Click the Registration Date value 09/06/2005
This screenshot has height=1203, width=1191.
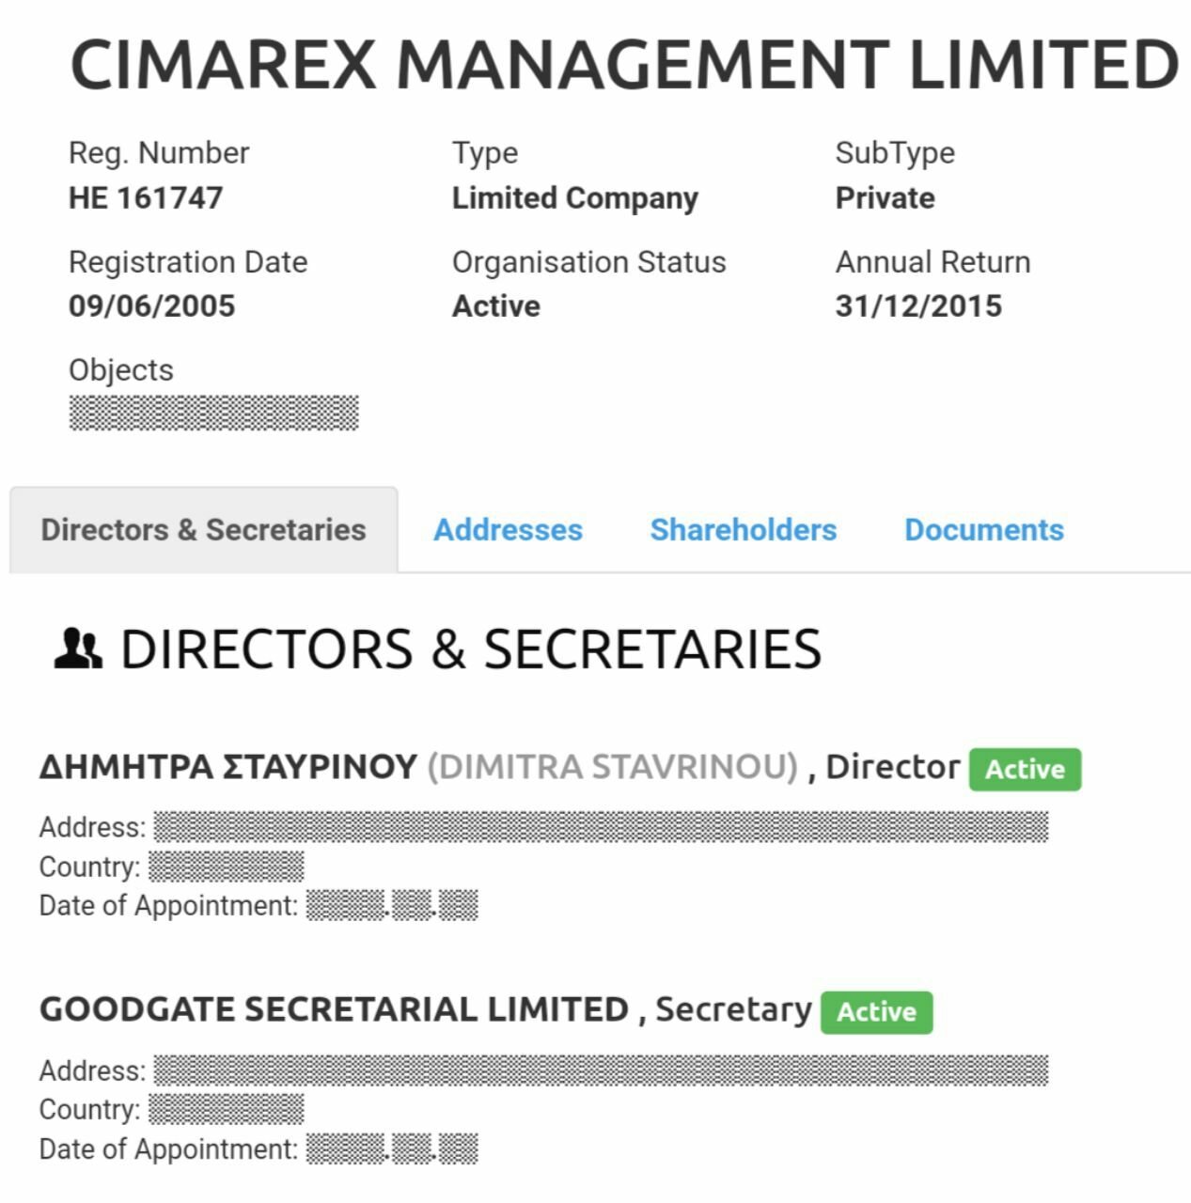coord(152,306)
